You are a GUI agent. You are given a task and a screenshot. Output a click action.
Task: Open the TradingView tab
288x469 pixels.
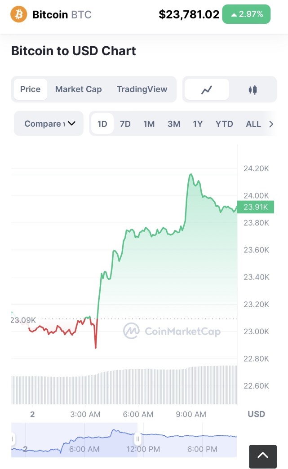(142, 89)
